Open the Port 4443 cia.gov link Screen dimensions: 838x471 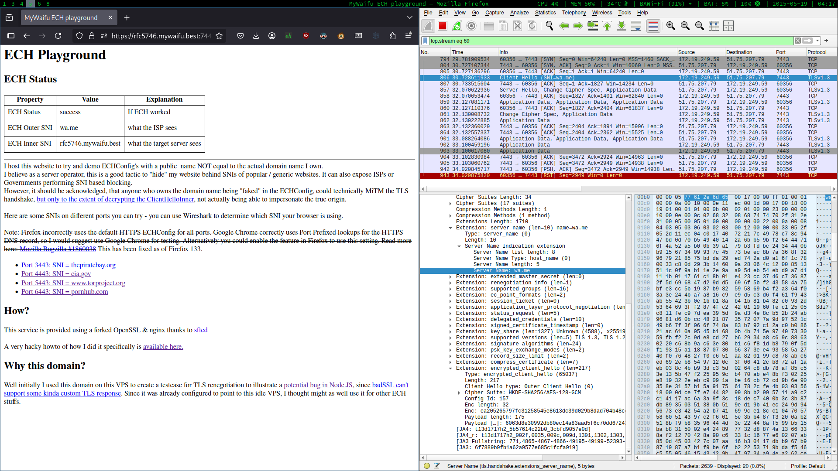56,274
